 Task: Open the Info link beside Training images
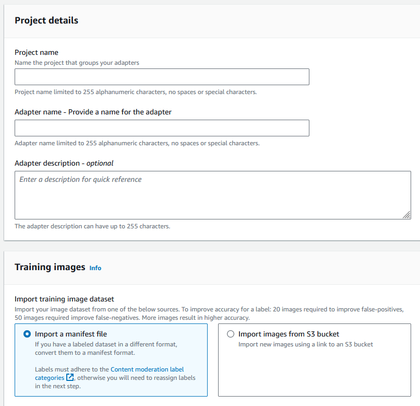coord(95,268)
